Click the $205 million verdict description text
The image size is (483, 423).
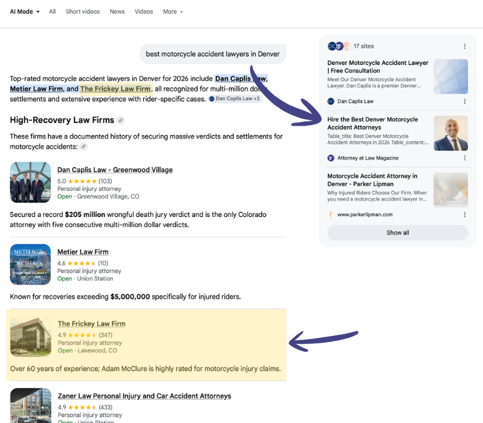pos(138,219)
